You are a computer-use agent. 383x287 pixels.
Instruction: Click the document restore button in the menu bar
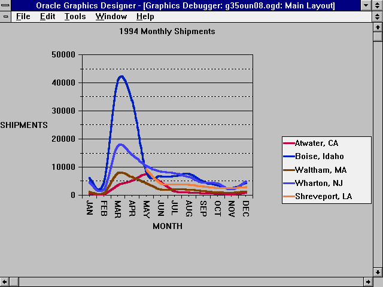377,17
